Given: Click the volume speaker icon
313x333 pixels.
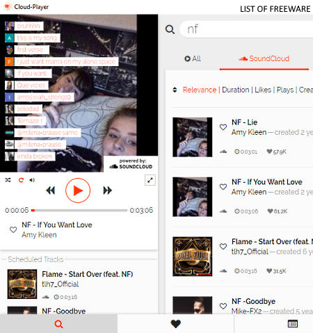Looking at the screenshot, I should [x=32, y=180].
